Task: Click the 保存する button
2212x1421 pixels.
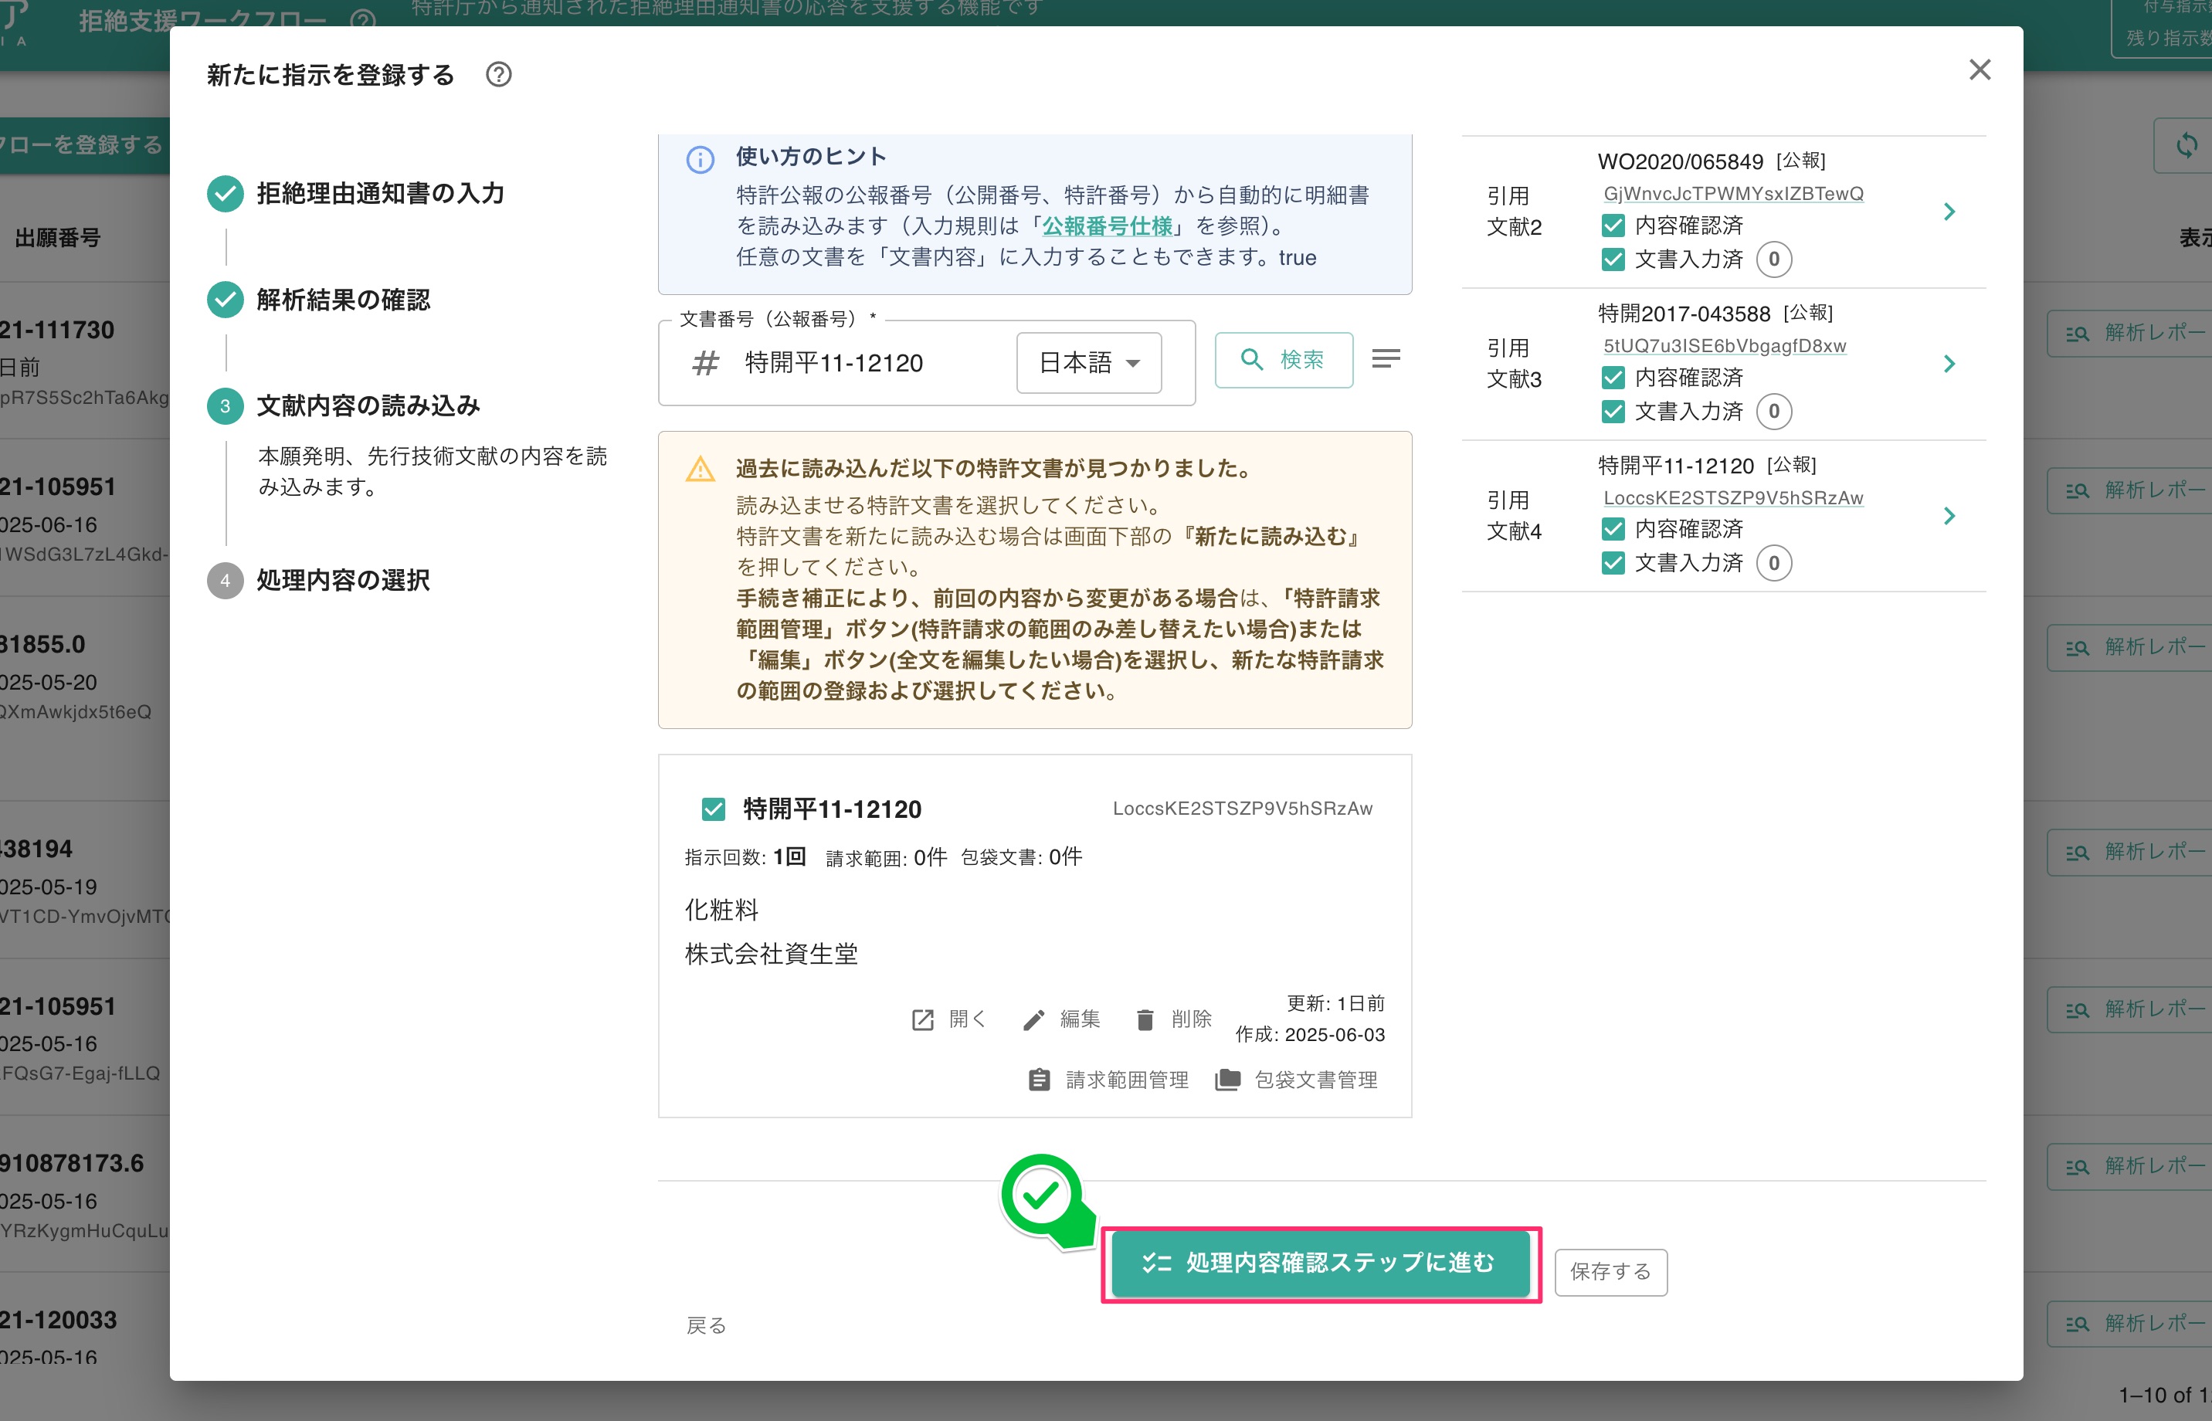Action: tap(1610, 1271)
